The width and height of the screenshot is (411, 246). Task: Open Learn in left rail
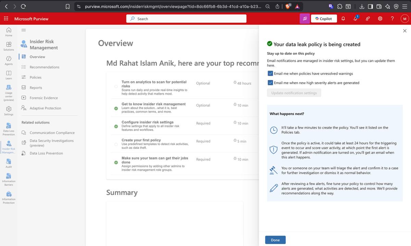click(x=9, y=75)
